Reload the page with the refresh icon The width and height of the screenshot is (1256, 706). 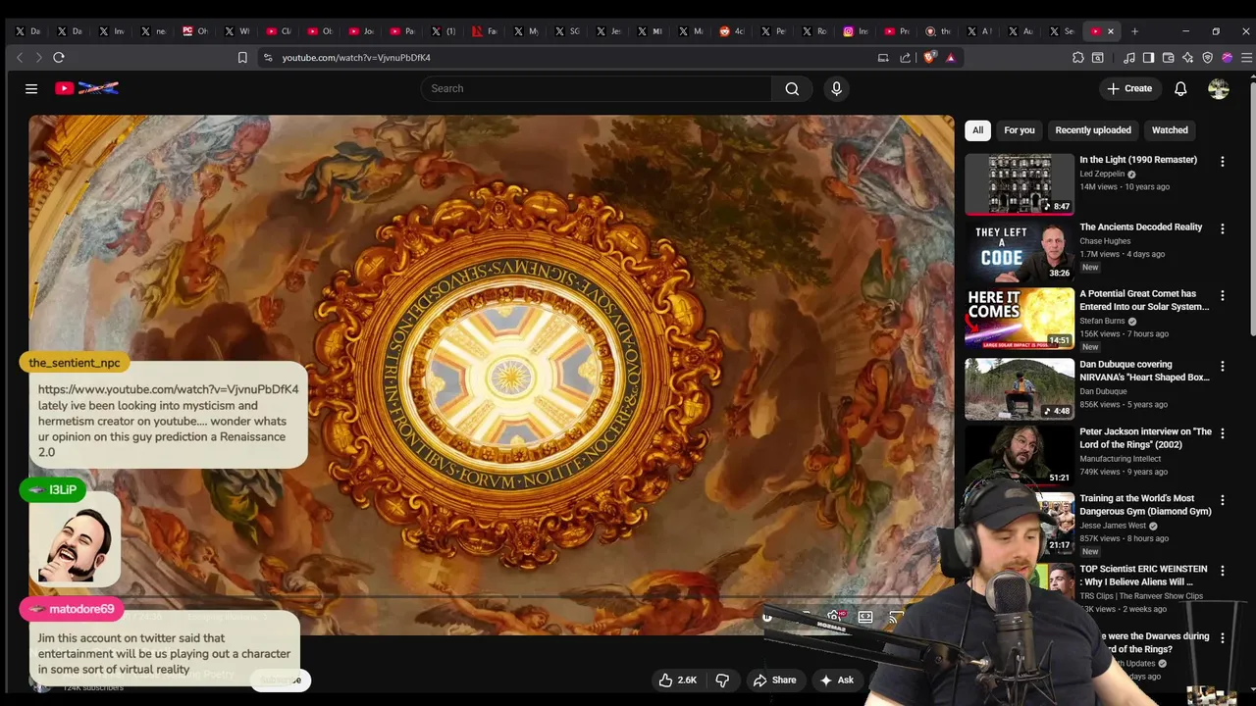[x=59, y=58]
